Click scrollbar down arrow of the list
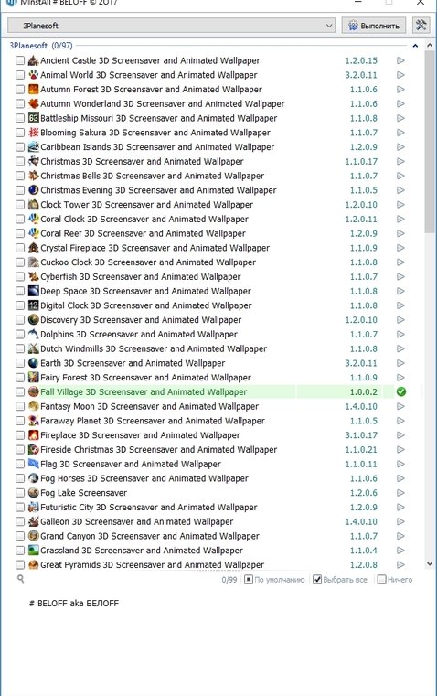This screenshot has width=437, height=696. (x=430, y=563)
